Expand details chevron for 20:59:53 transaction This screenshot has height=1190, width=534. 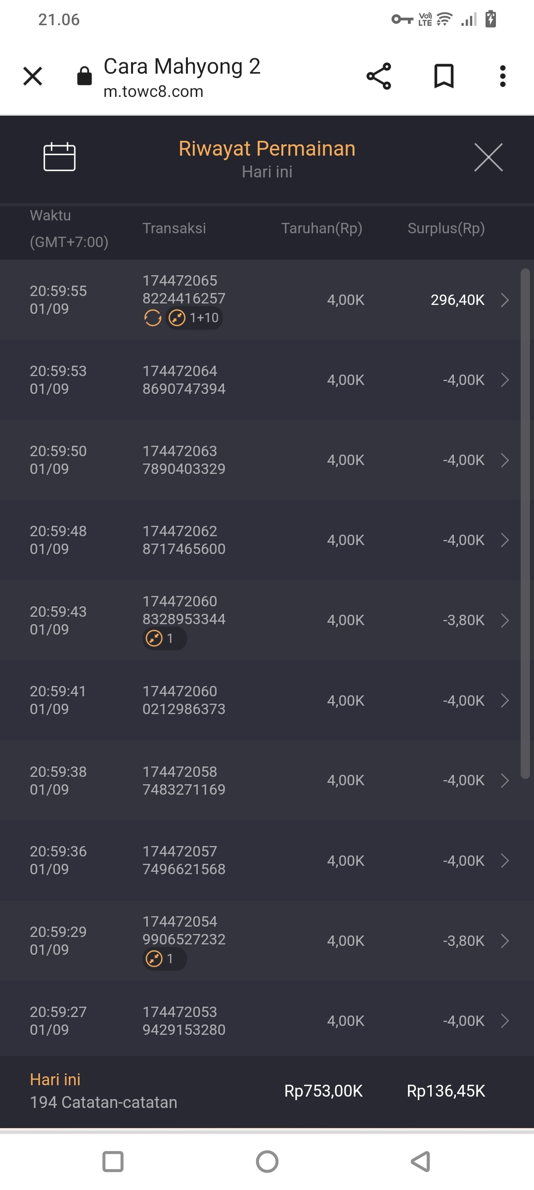pos(504,380)
